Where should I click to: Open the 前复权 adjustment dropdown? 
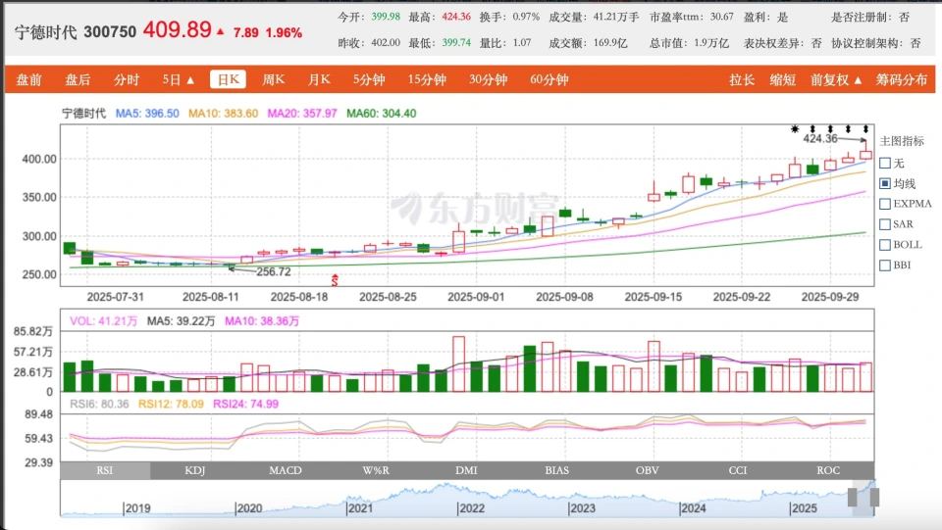pos(836,79)
